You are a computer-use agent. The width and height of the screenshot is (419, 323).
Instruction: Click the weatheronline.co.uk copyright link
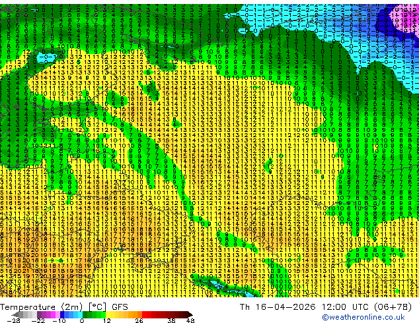363,317
